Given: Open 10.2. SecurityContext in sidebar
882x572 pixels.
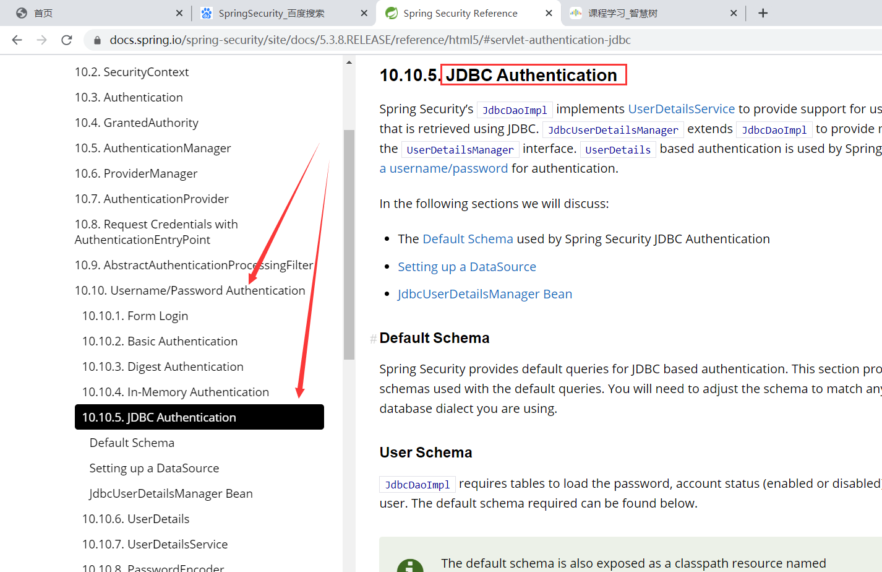Looking at the screenshot, I should [132, 72].
